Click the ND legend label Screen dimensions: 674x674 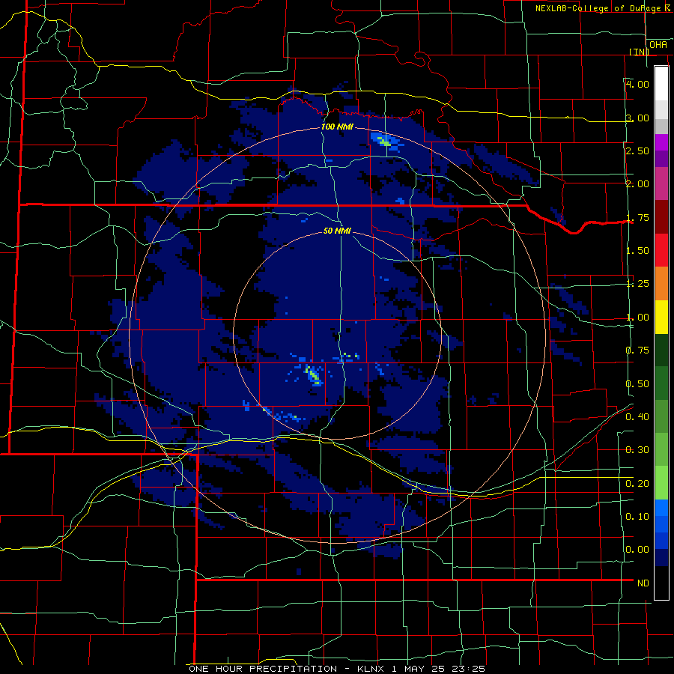tap(643, 583)
